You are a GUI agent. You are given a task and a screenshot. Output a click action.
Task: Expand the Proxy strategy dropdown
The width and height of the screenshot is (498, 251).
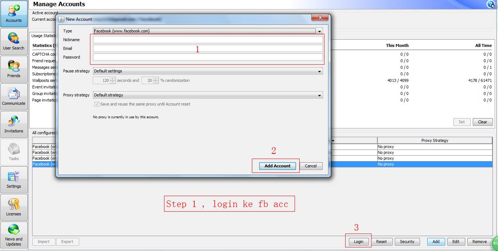click(x=208, y=95)
